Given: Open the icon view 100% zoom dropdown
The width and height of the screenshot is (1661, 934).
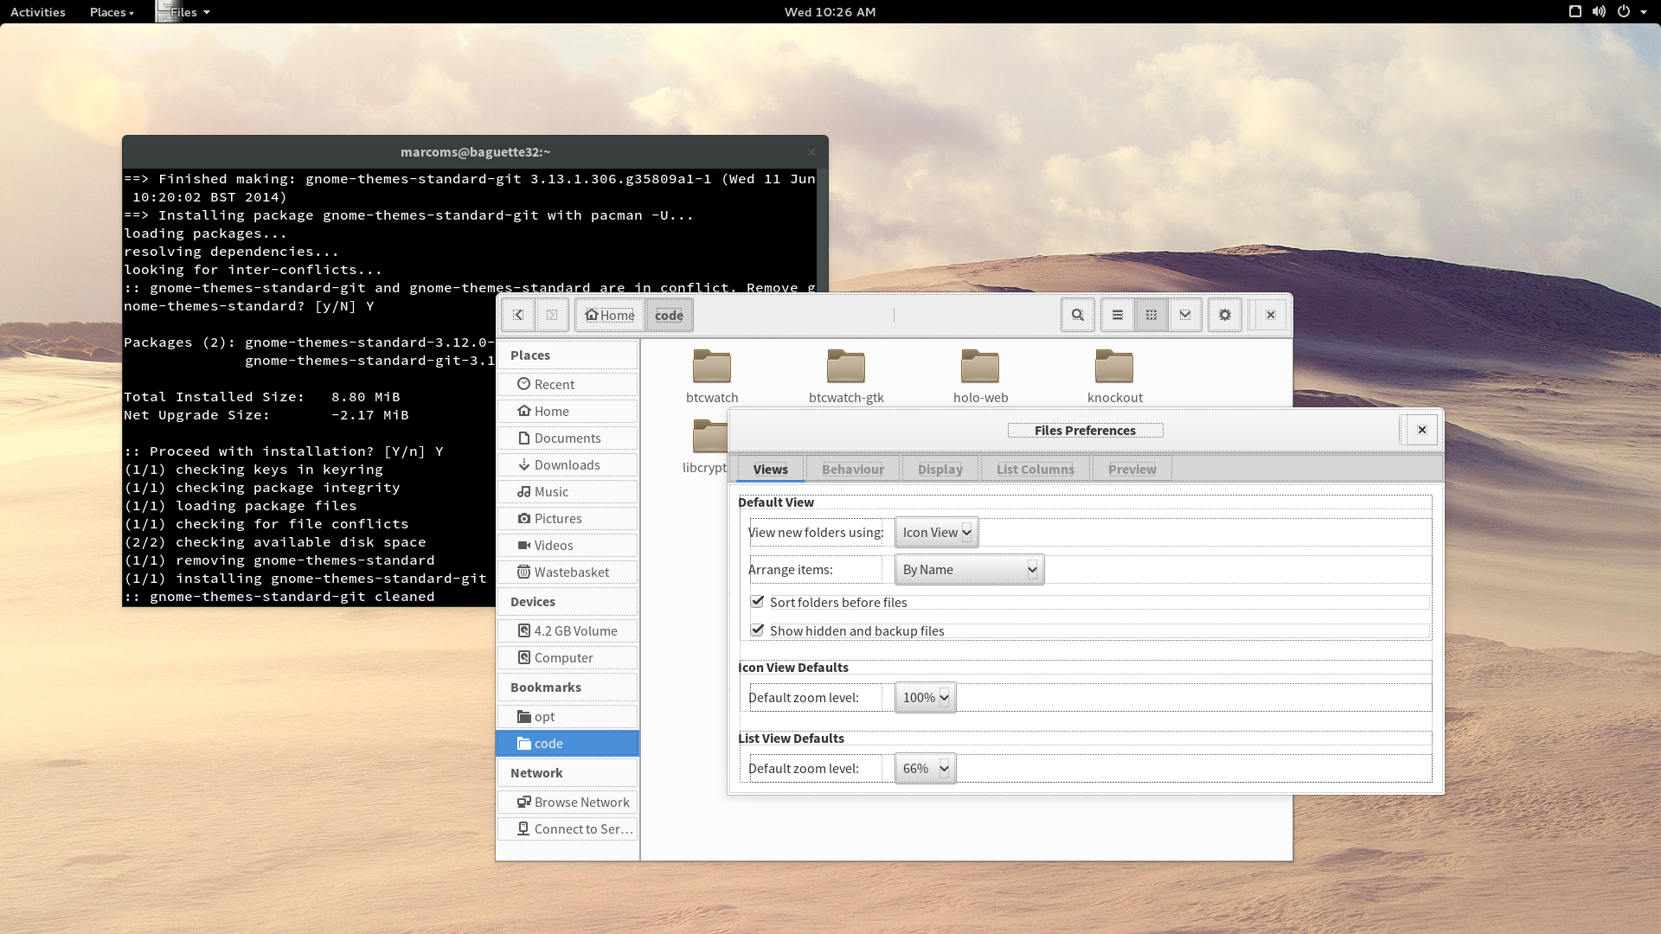Looking at the screenshot, I should pyautogui.click(x=925, y=697).
